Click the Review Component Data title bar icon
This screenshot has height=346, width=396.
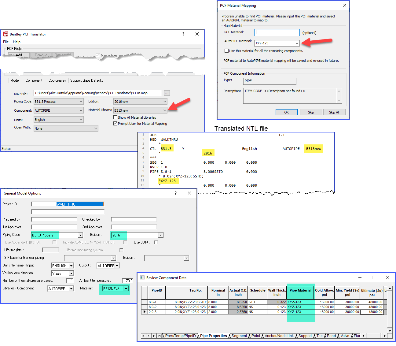click(x=142, y=277)
